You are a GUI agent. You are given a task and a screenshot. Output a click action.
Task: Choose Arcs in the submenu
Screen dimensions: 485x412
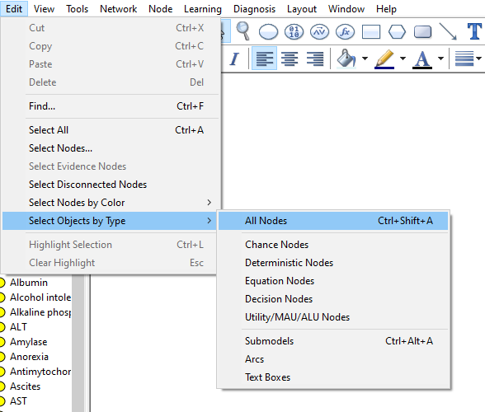333,359
